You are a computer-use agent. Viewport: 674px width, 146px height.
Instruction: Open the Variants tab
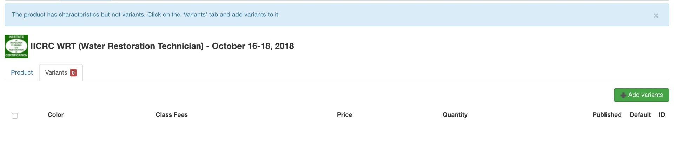tap(56, 72)
